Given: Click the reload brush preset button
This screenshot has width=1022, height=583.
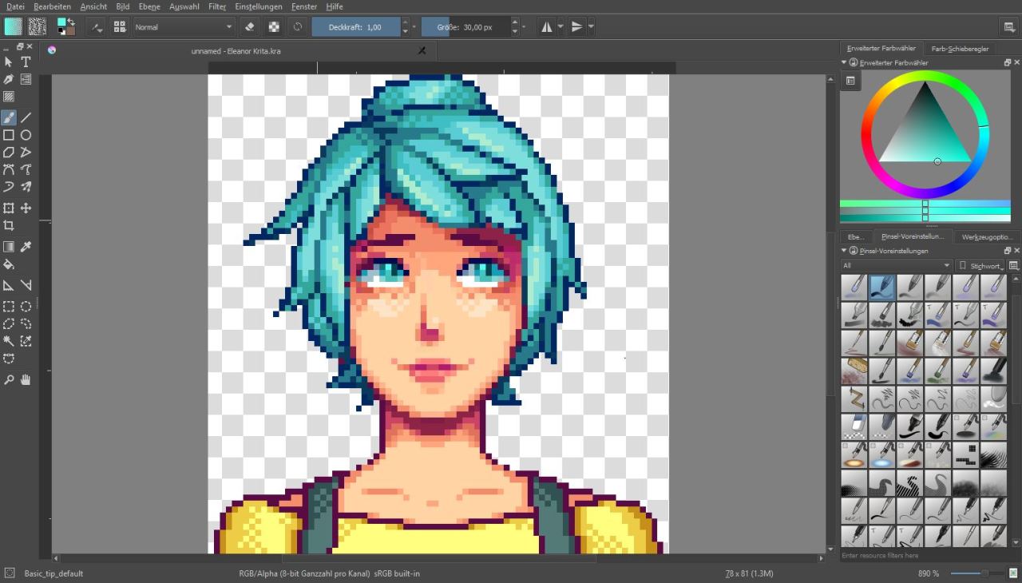Looking at the screenshot, I should [298, 26].
